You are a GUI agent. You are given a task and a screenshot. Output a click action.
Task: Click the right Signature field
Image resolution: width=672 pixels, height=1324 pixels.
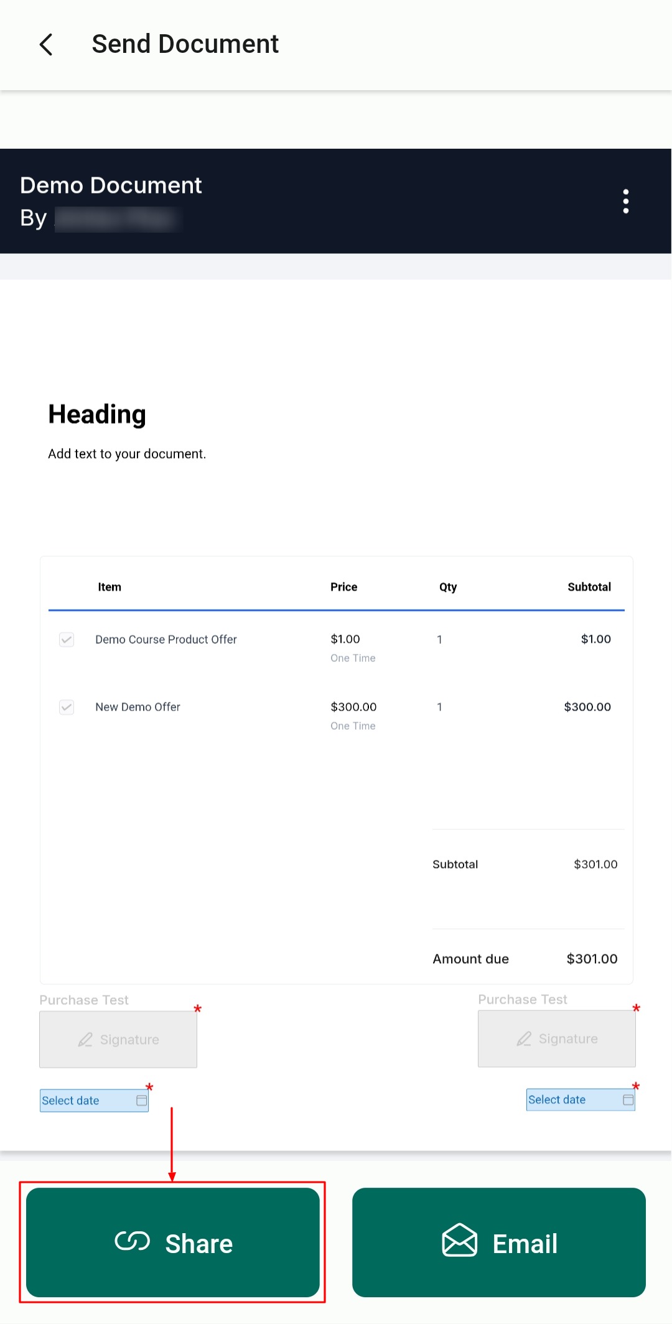pyautogui.click(x=557, y=1039)
